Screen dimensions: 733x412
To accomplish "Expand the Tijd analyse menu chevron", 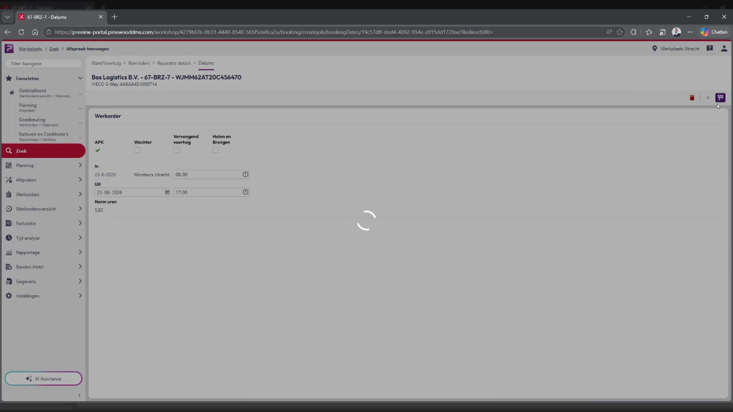I will (x=80, y=238).
